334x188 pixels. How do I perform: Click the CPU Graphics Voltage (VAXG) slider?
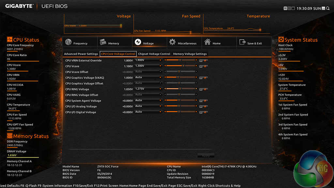(181, 77)
